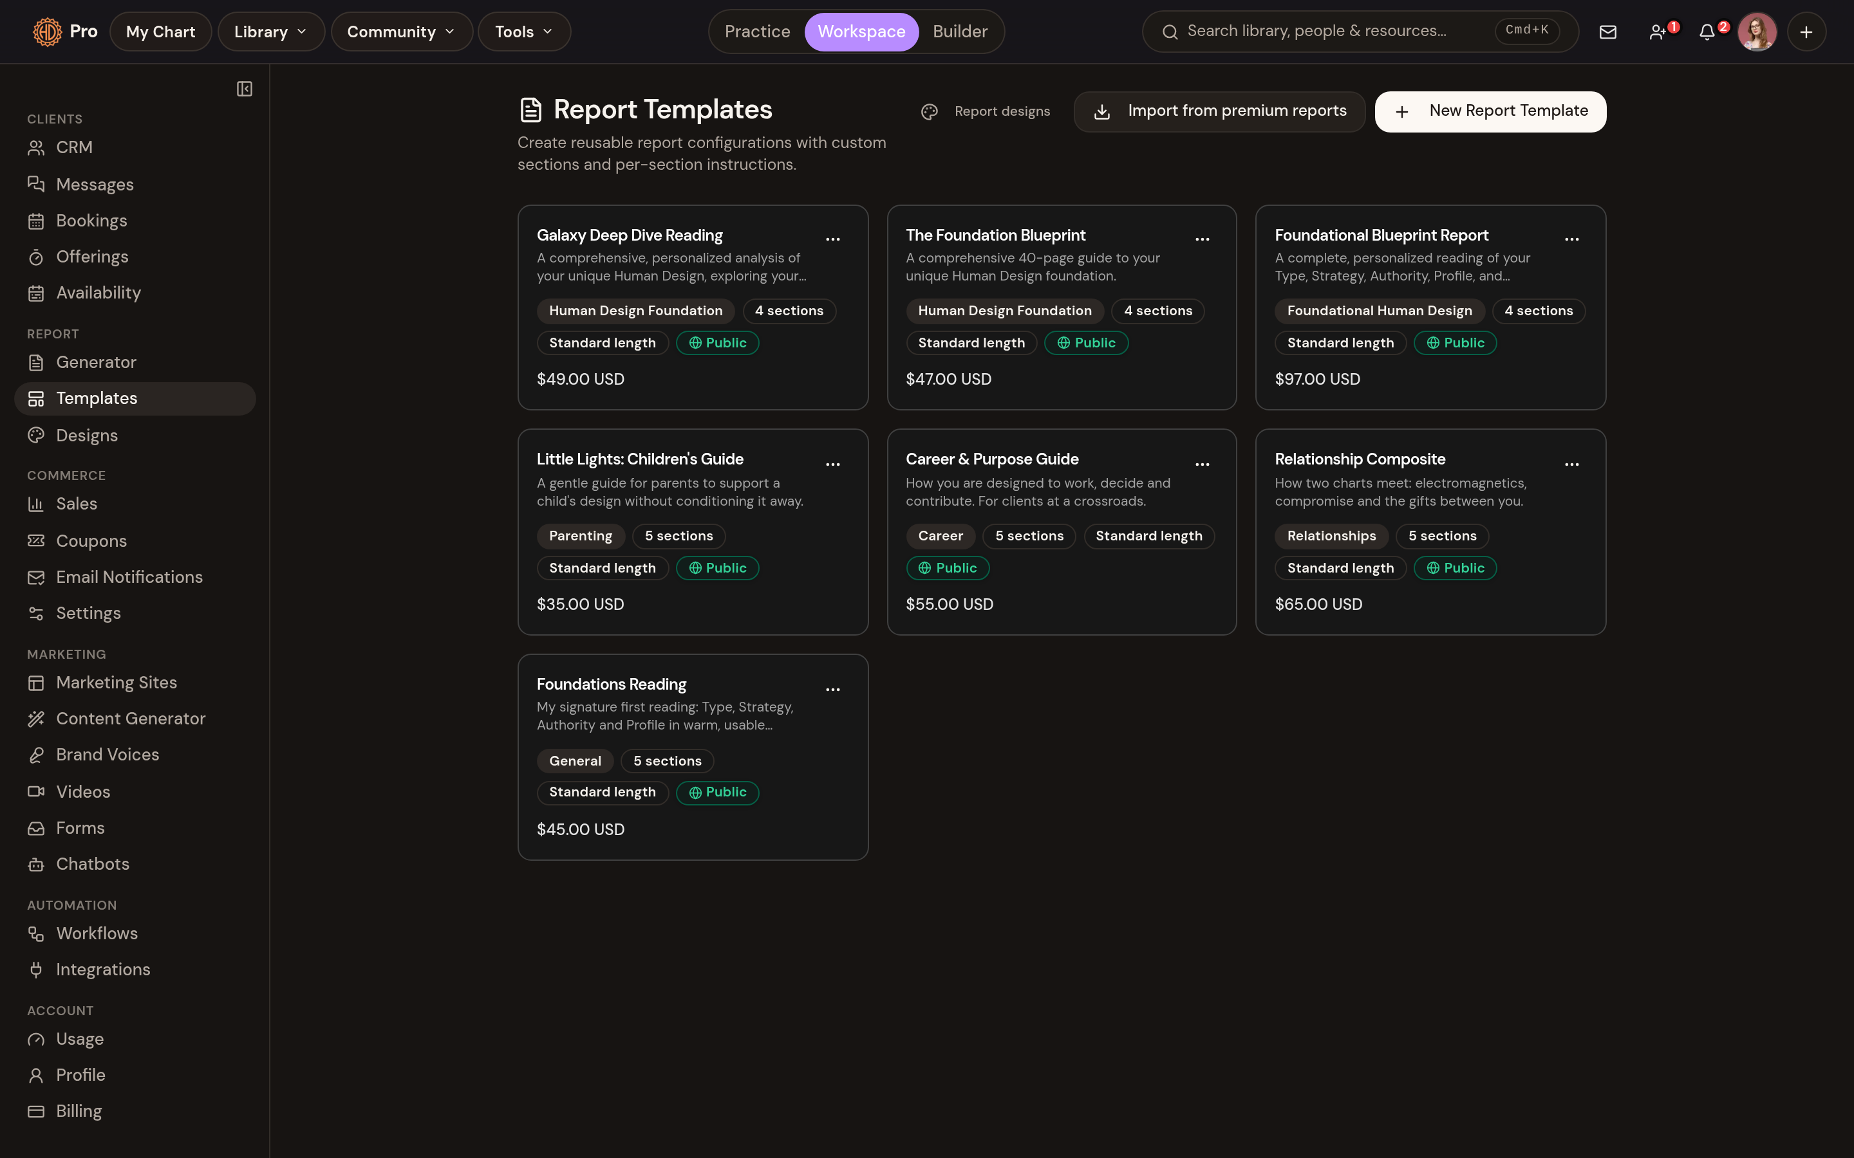Screen dimensions: 1854x1158
Task: Click the plus button in top bar
Action: (x=1806, y=32)
